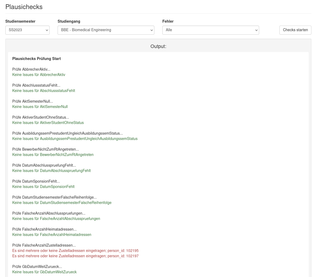
Task: Click the Keine Issues für AbschlussstatusFehlt result
Action: pos(43,91)
